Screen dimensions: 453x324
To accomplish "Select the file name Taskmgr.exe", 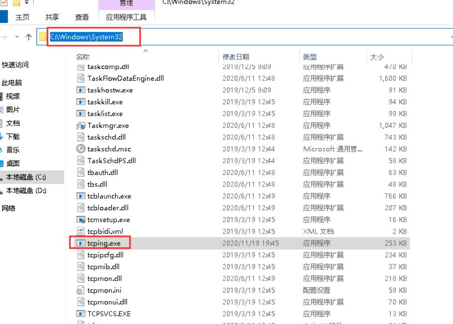I will pyautogui.click(x=108, y=126).
